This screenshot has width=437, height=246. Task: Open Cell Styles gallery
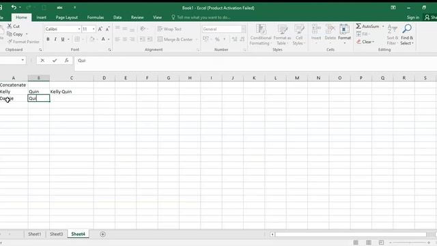pyautogui.click(x=299, y=35)
